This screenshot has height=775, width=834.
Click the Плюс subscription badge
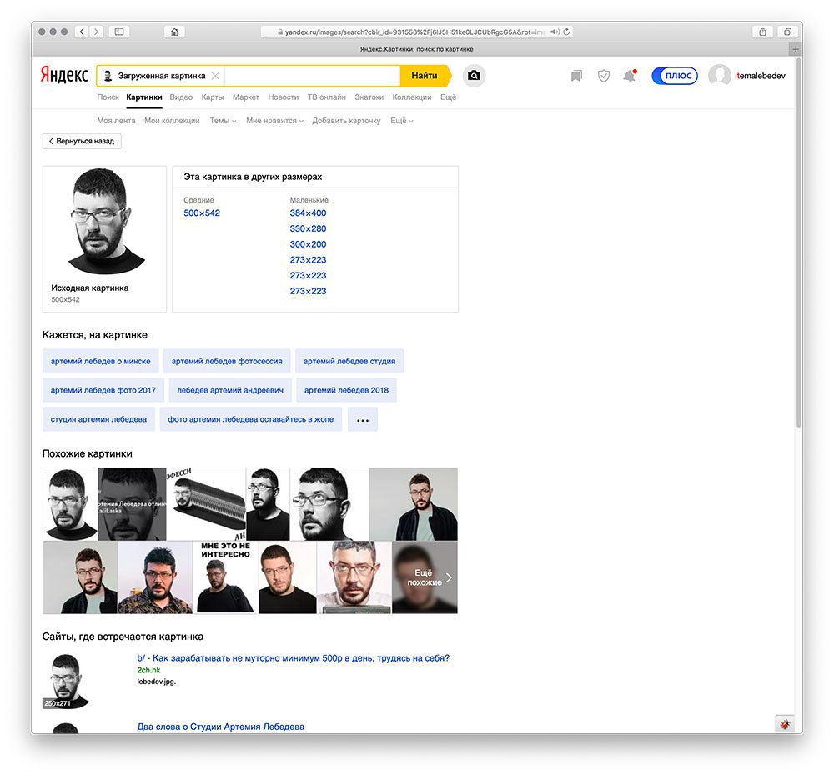(x=675, y=76)
